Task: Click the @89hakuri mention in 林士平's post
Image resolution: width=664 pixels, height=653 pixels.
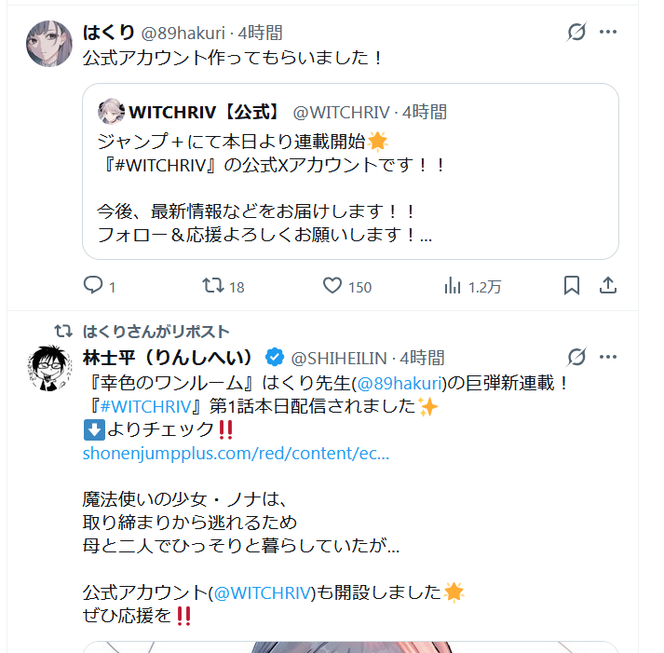Action: (x=400, y=383)
